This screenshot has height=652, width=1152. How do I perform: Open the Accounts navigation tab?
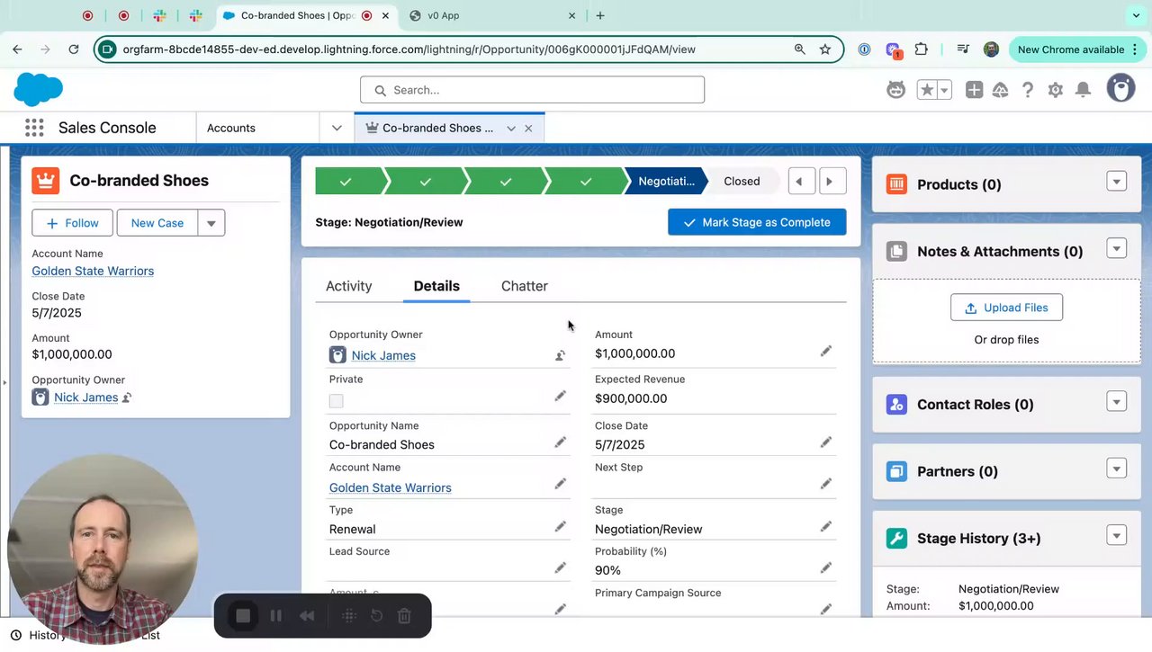pos(231,128)
